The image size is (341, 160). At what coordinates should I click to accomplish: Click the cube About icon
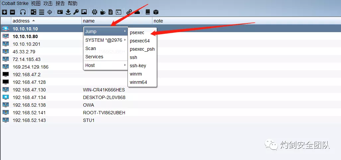tap(156, 12)
